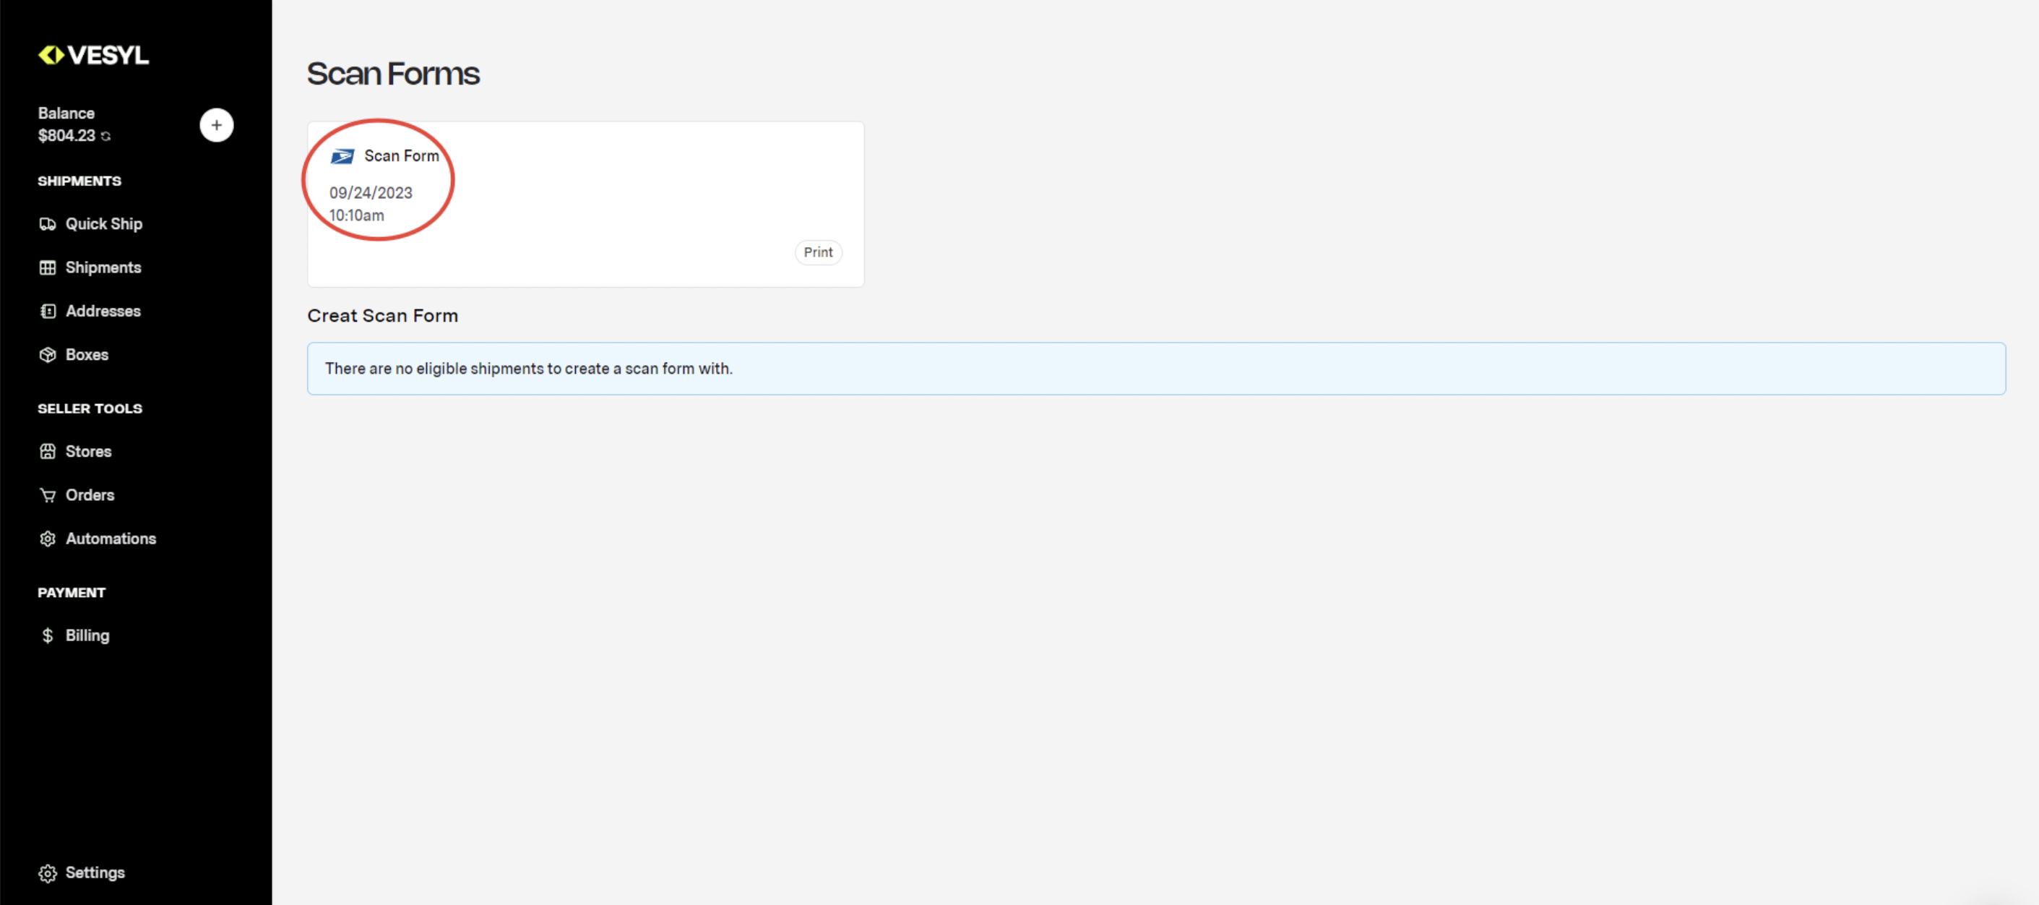The image size is (2039, 905).
Task: Click the SHIPMENTS section header
Action: pos(79,181)
